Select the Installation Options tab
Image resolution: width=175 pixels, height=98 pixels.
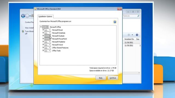45,16
